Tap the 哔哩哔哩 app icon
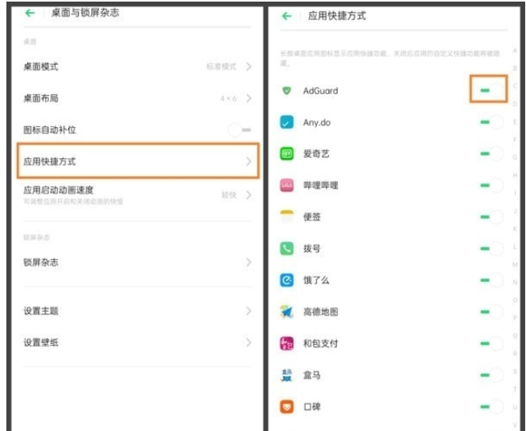Image resolution: width=526 pixels, height=431 pixels. (x=287, y=185)
